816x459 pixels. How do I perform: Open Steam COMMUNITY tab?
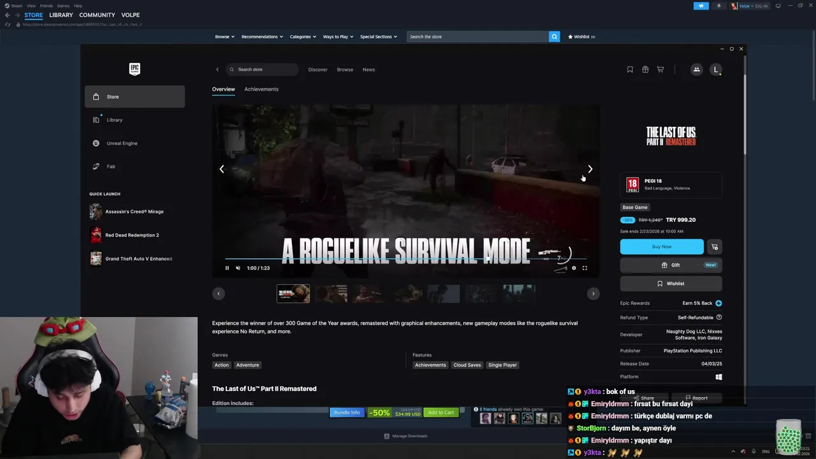click(97, 15)
